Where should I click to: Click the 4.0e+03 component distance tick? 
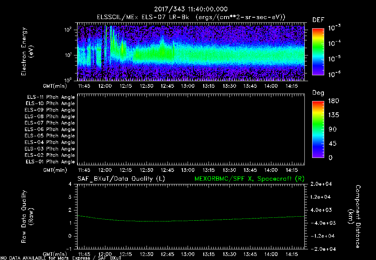[321, 210]
